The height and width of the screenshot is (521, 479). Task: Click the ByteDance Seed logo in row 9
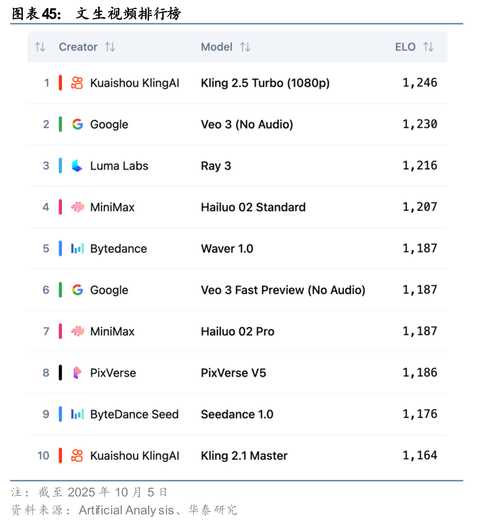click(77, 414)
